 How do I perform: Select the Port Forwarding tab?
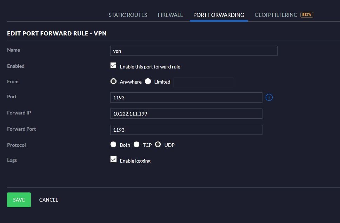[x=219, y=15]
